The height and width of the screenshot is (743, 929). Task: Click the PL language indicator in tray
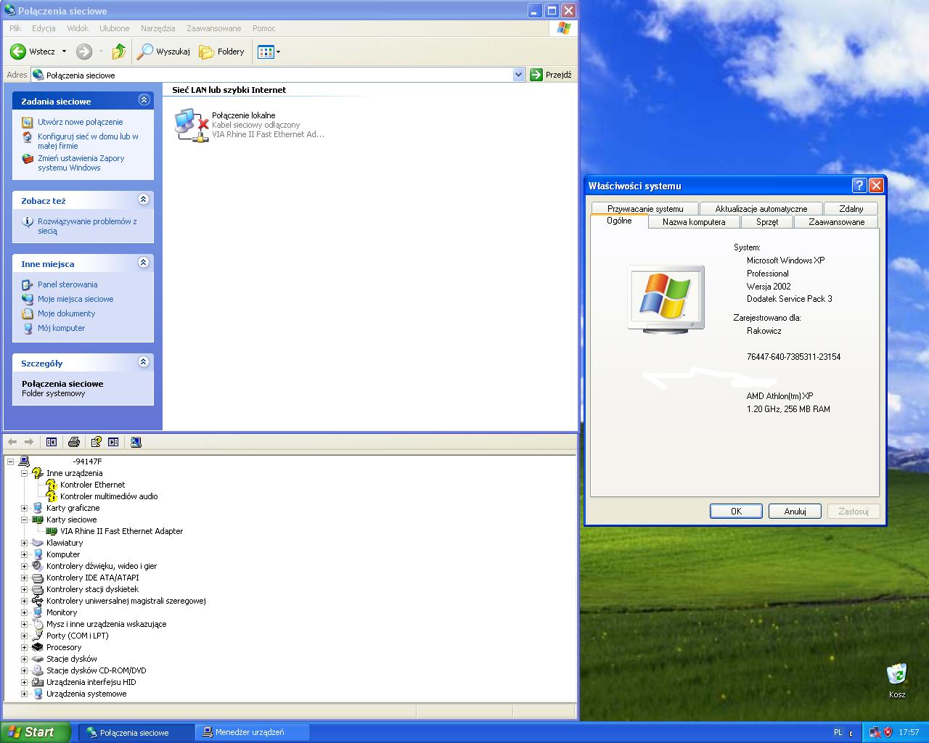(838, 732)
